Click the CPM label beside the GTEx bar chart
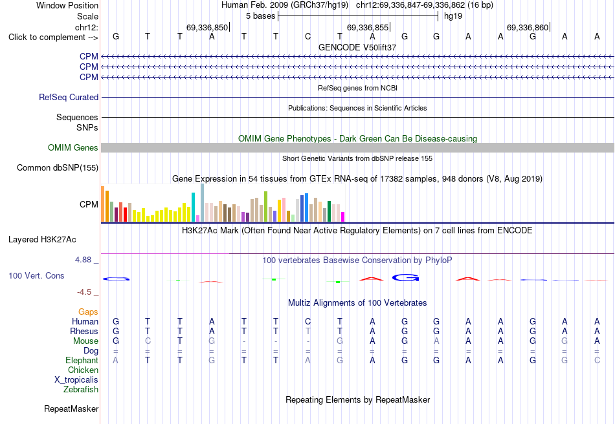Viewport: 615px width, 424px height. 89,204
